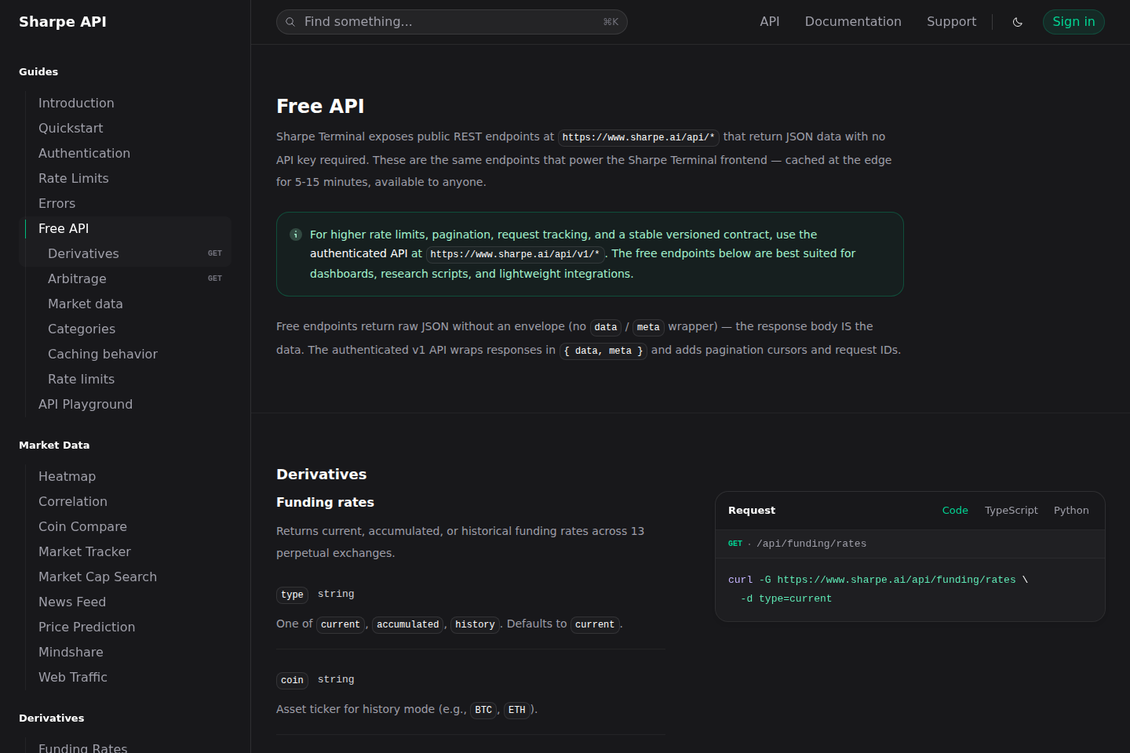
Task: Jump to the Market data sub-item
Action: pos(86,304)
